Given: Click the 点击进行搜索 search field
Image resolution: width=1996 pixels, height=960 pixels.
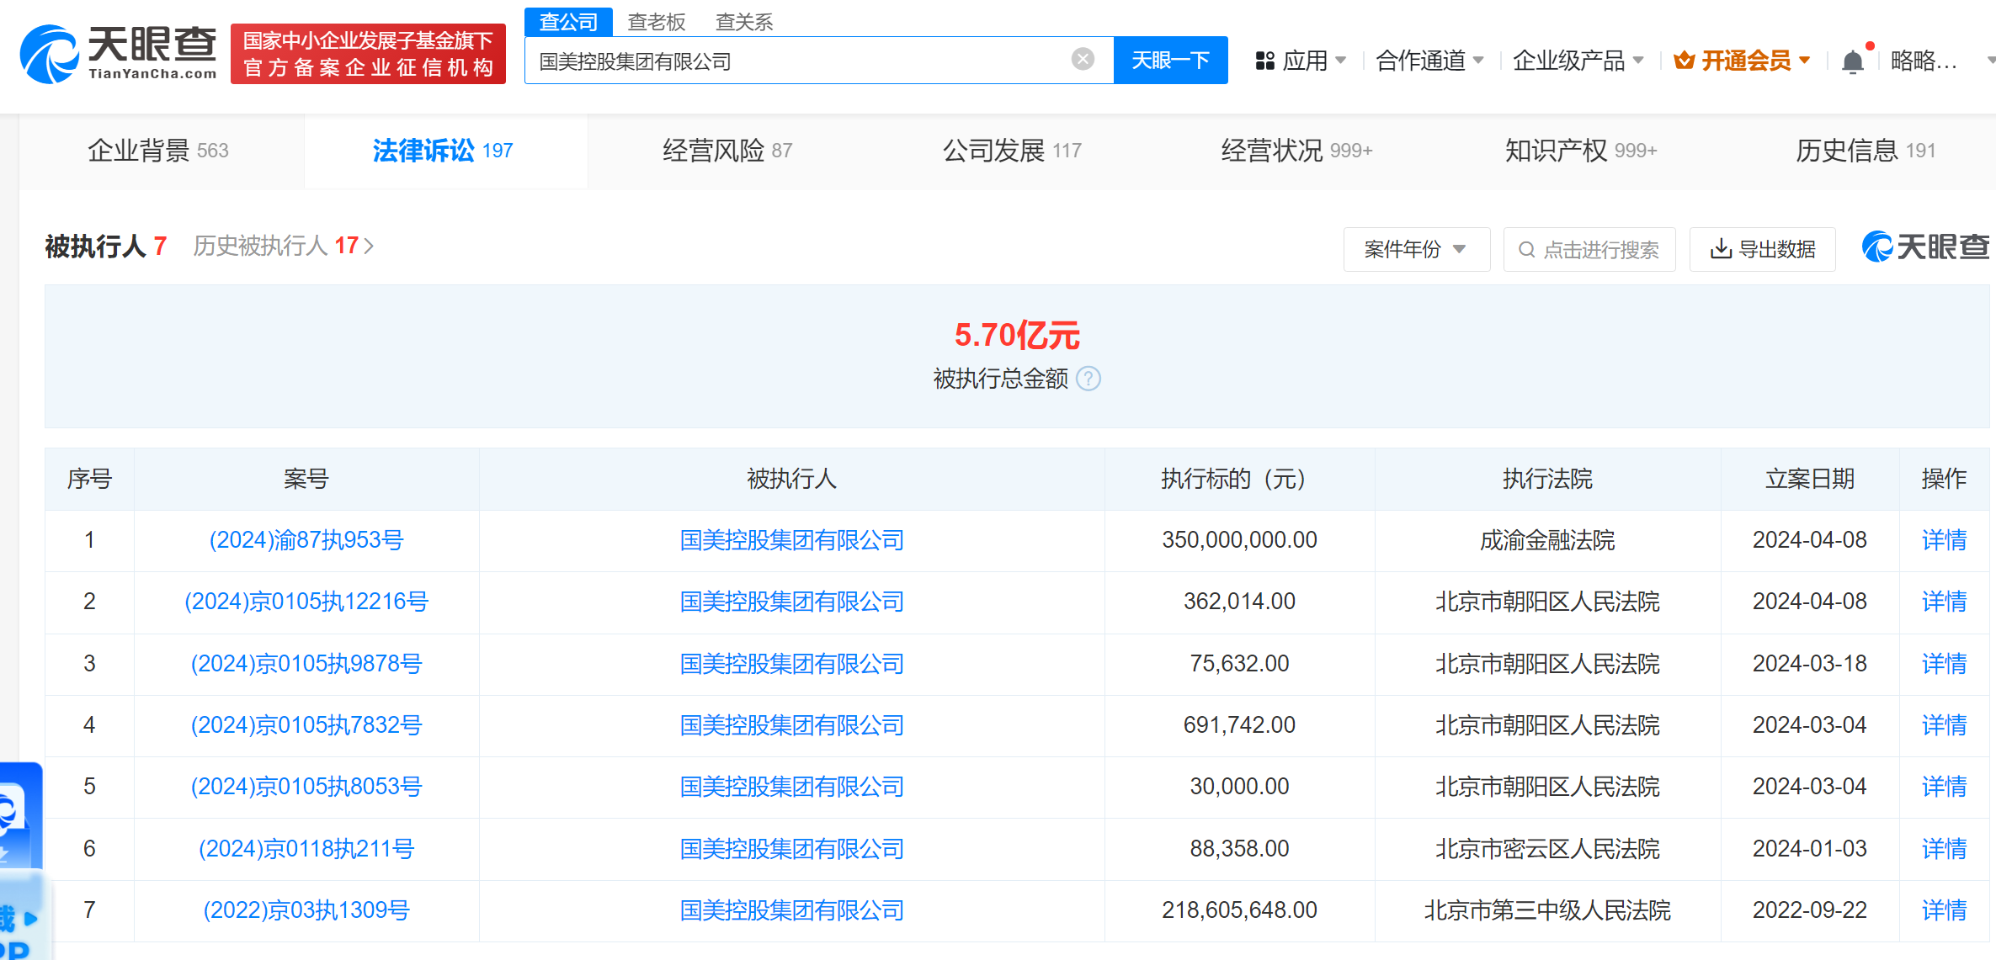Looking at the screenshot, I should point(1589,249).
